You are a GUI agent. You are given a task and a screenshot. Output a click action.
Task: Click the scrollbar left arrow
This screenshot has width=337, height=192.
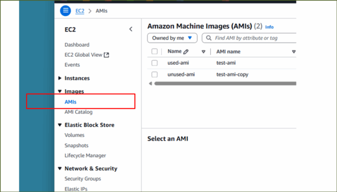click(x=151, y=84)
